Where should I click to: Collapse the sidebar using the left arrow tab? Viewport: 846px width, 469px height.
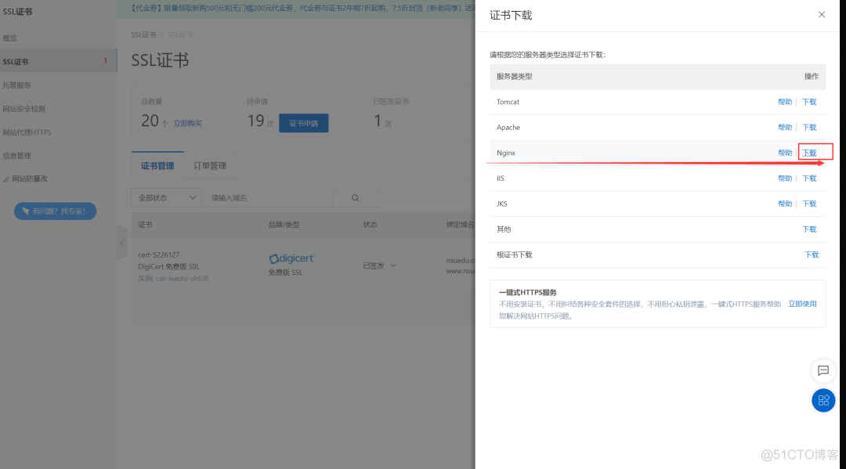(x=122, y=243)
